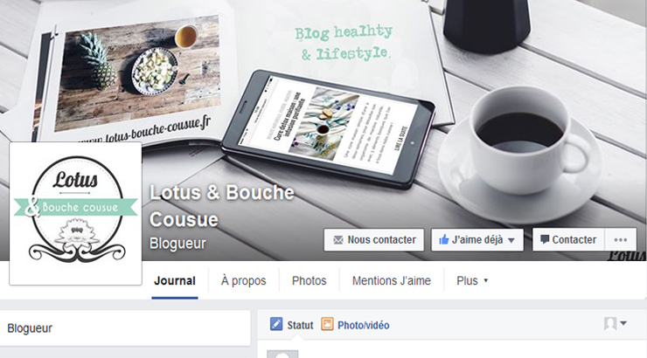
Task: Click the Nous contacter button
Action: (374, 240)
